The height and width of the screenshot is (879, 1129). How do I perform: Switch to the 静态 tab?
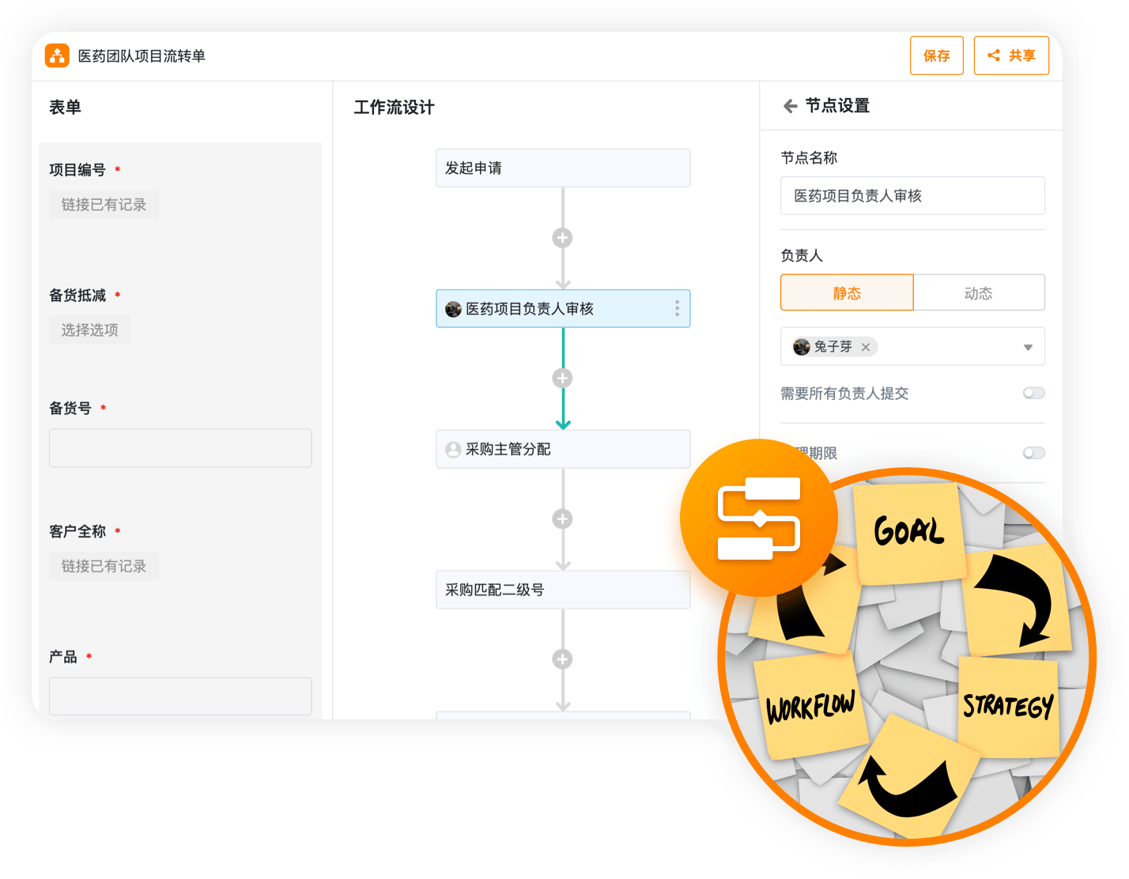point(847,293)
